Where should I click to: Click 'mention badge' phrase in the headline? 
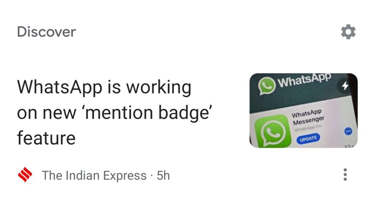(148, 113)
